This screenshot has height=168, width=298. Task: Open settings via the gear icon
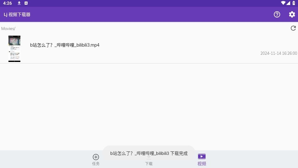point(292,14)
